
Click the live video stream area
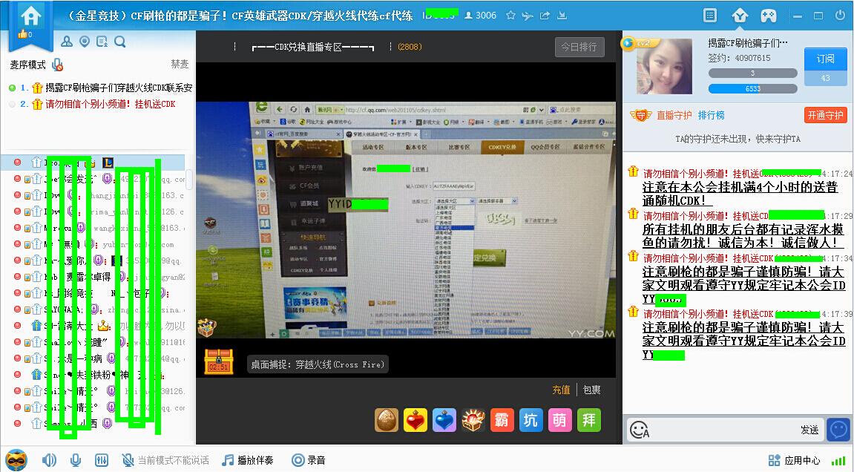(406, 220)
